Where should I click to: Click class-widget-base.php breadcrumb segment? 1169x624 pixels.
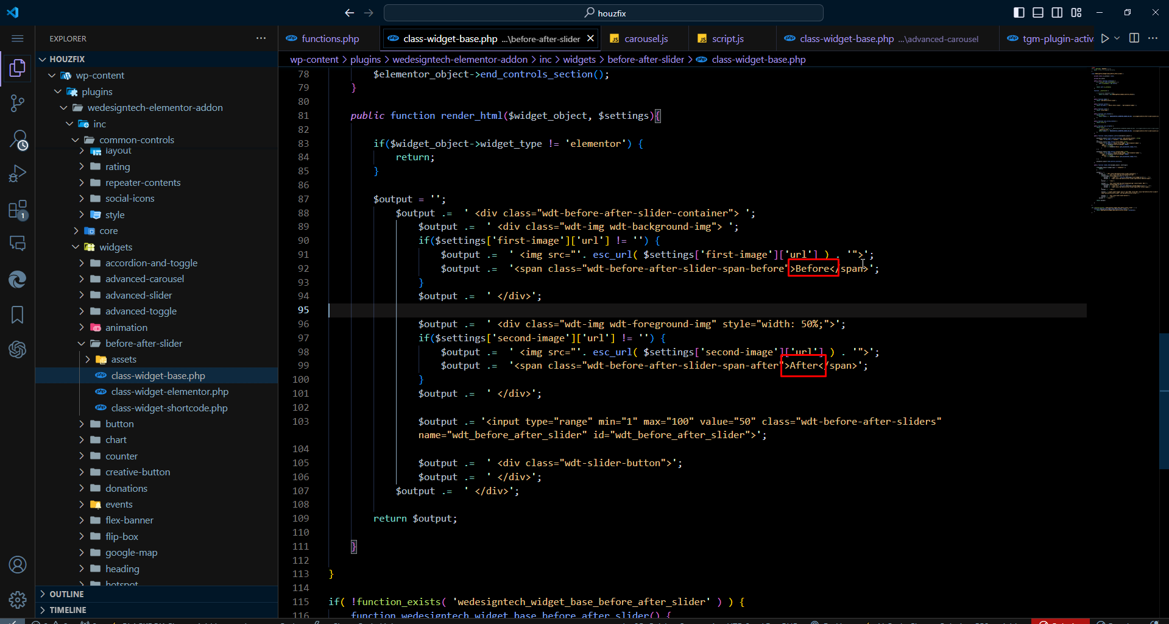758,59
